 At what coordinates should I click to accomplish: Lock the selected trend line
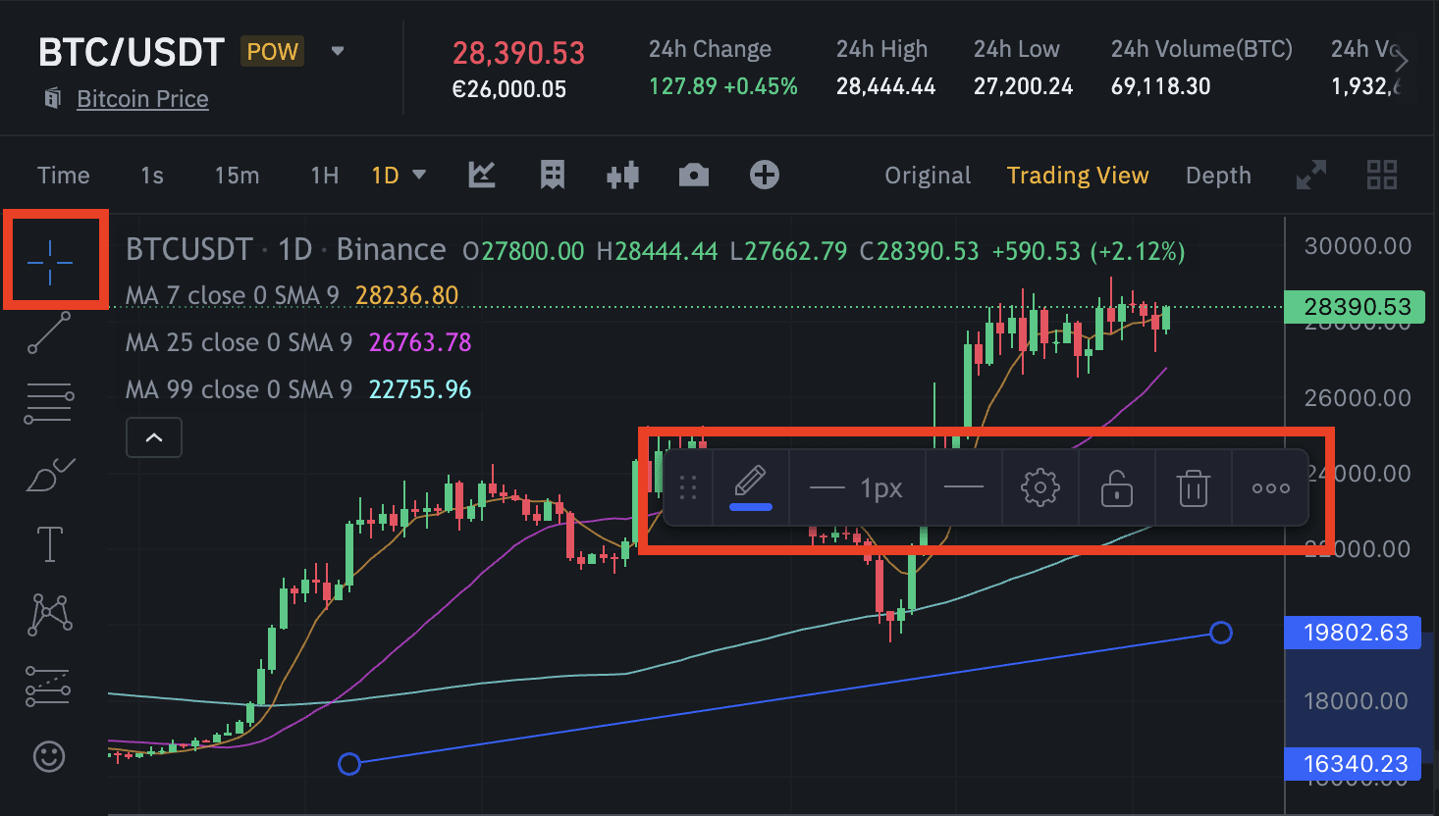[x=1117, y=487]
